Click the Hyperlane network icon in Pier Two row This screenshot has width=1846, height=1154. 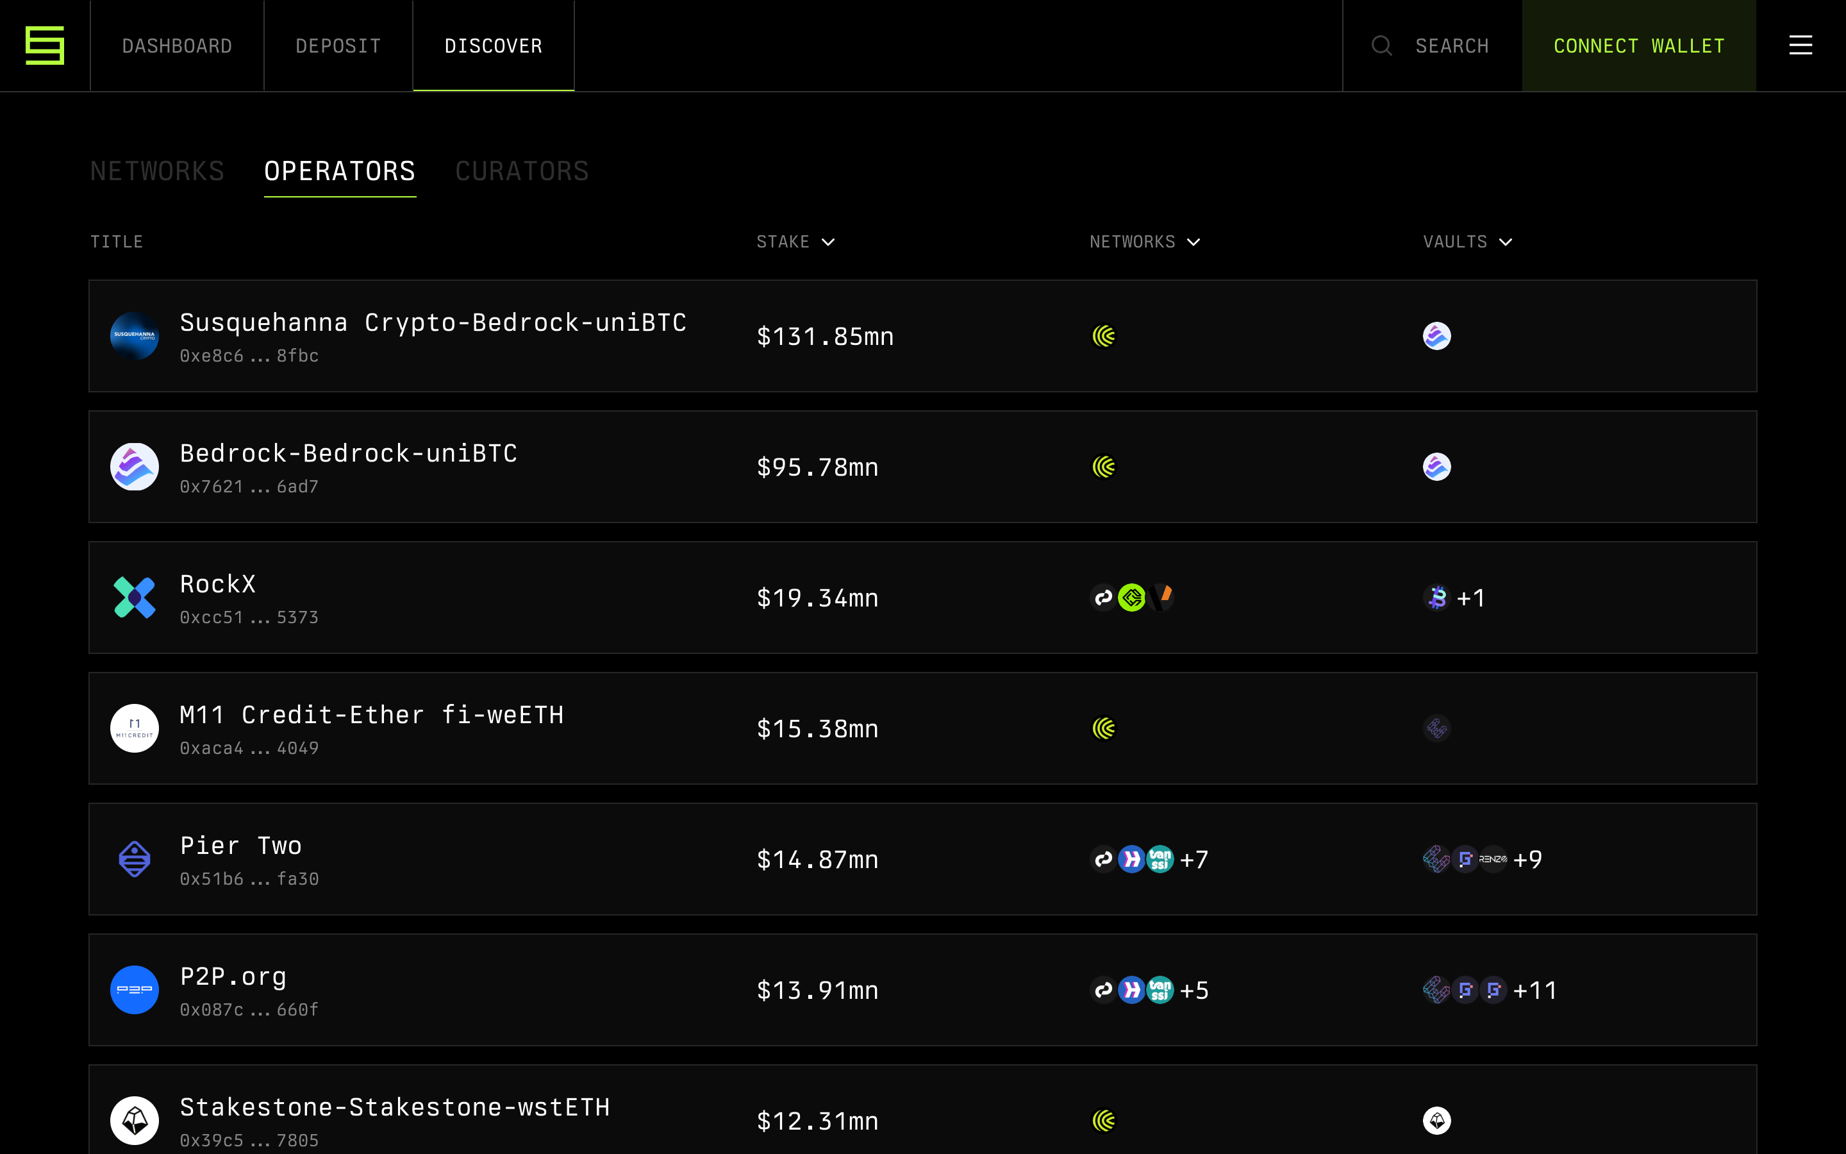click(1132, 859)
